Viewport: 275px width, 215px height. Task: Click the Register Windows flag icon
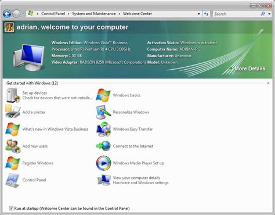[x=13, y=163]
